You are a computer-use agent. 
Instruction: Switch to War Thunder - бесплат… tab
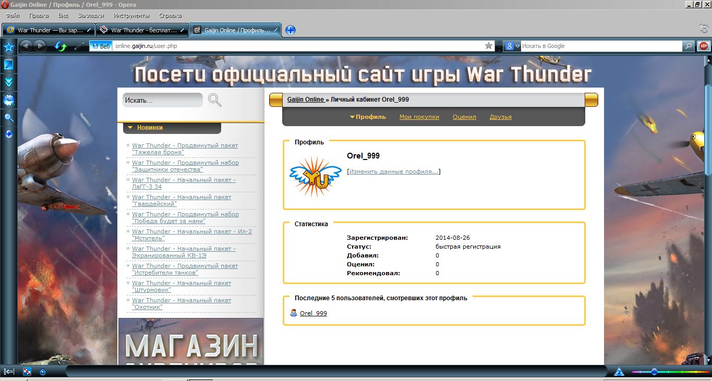(142, 30)
